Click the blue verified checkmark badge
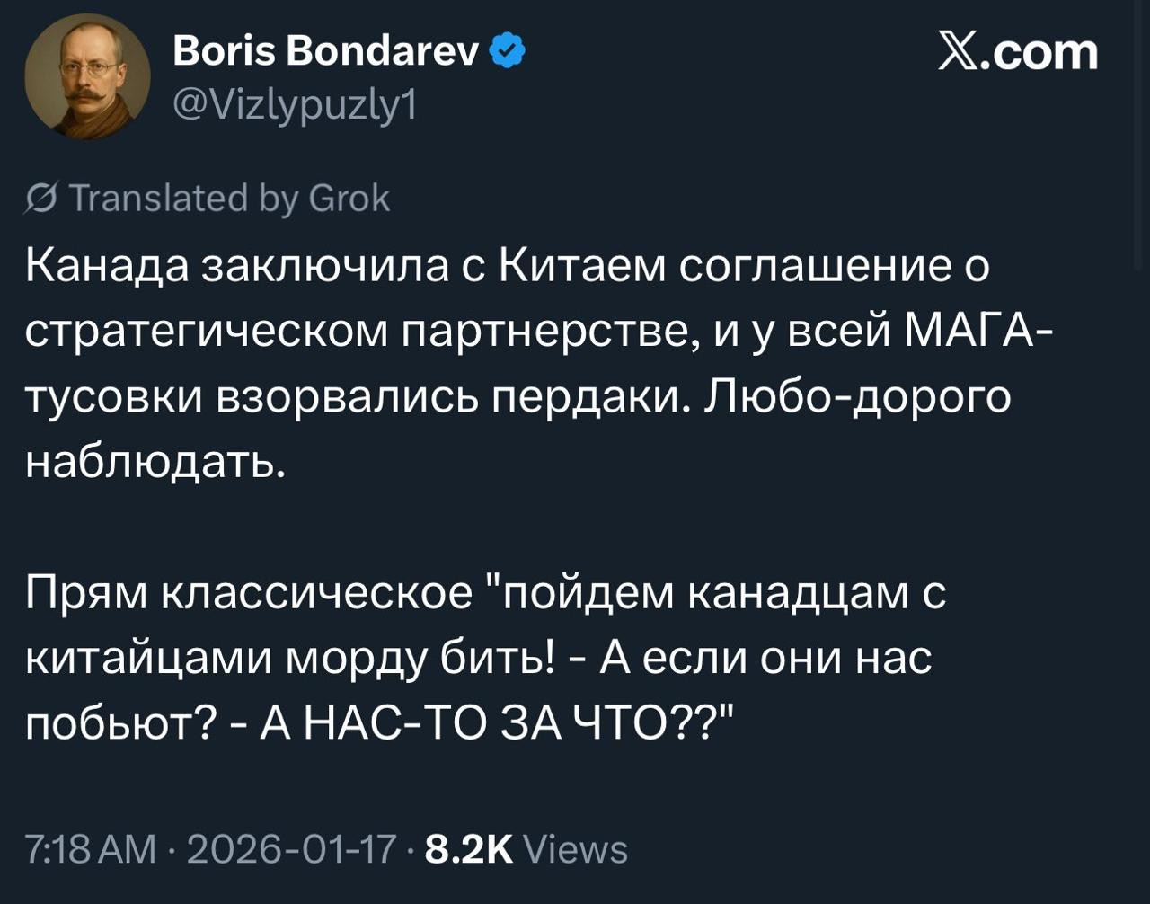 click(508, 52)
